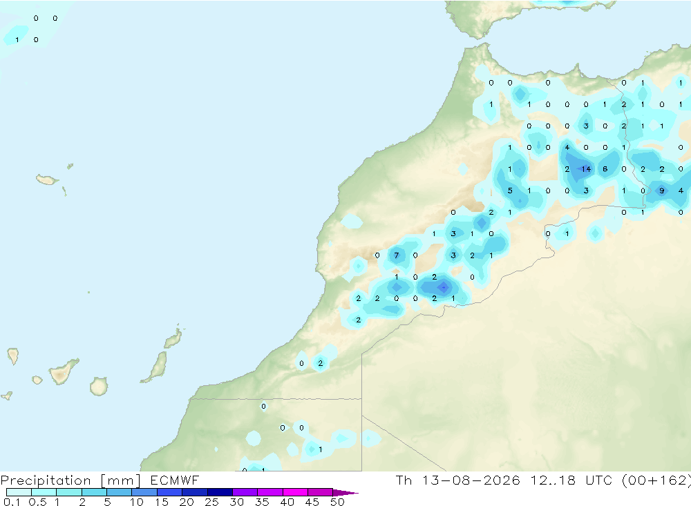Click the 10–15 mm legend color swatch
Viewport: 691px width, 506px height.
coord(144,492)
